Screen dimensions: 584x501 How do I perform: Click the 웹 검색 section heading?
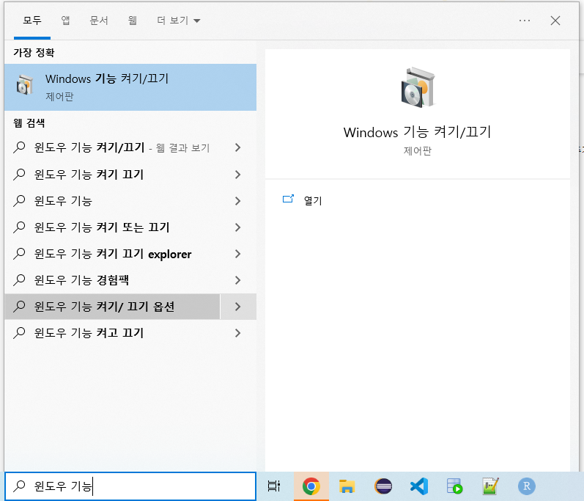[29, 123]
